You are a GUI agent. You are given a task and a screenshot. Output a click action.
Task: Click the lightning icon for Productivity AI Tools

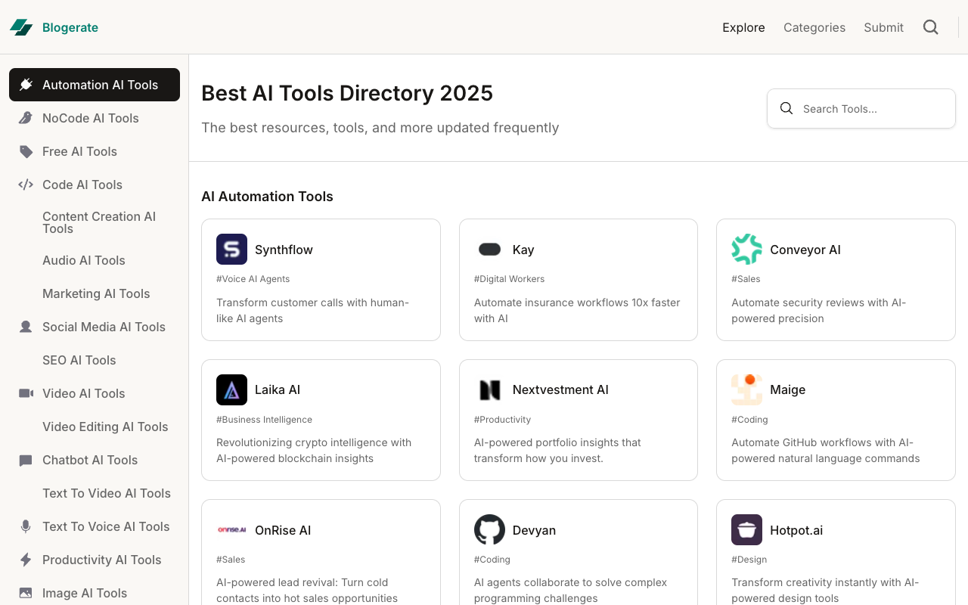[x=26, y=560]
